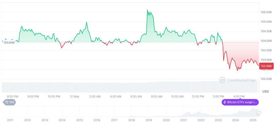Image resolution: width=276 pixels, height=123 pixels.
Task: Click the 102.00K price axis label
Action: 266,79
